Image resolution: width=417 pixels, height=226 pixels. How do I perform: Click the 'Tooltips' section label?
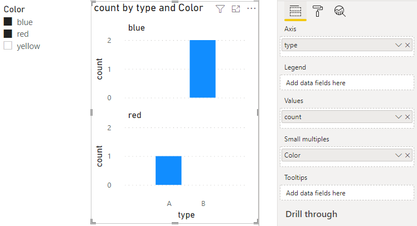coord(295,178)
